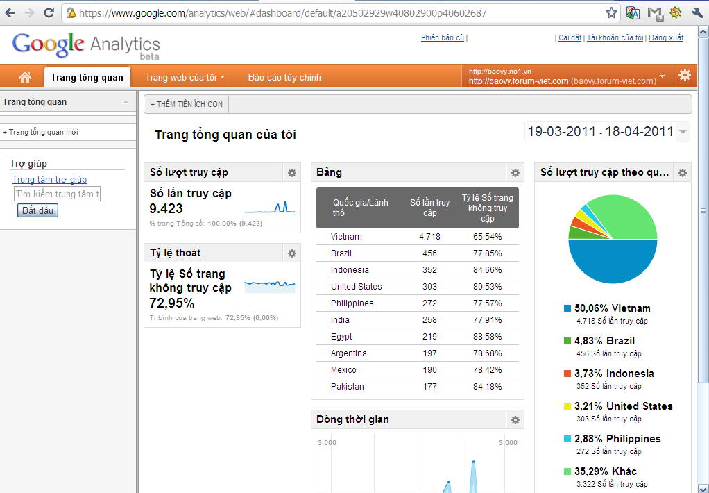
Task: Click the blue Vietnam legend swatch
Action: (x=567, y=309)
